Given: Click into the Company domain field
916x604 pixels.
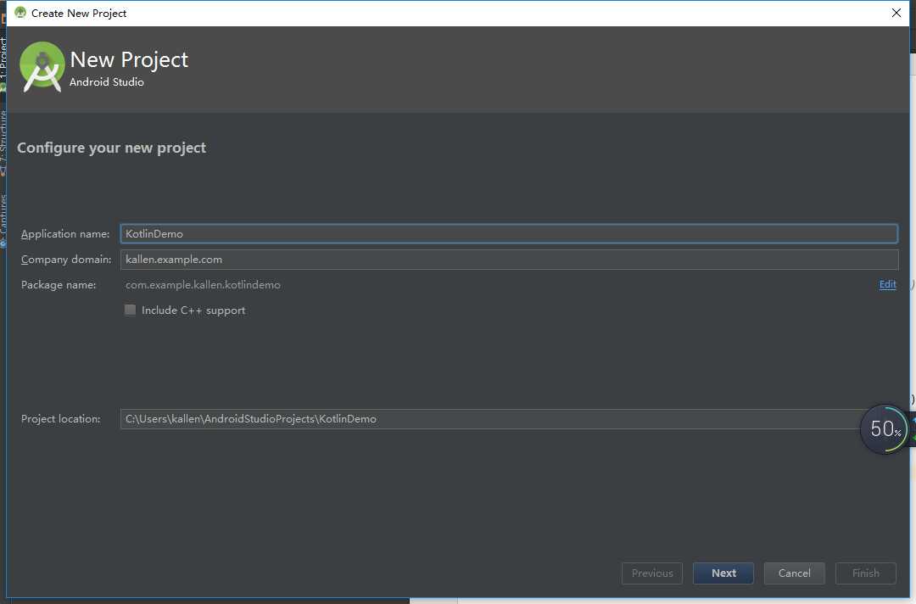Looking at the screenshot, I should (x=509, y=260).
